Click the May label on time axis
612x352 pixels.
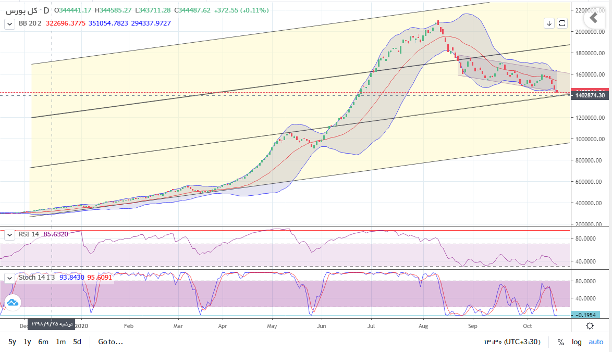coord(272,326)
